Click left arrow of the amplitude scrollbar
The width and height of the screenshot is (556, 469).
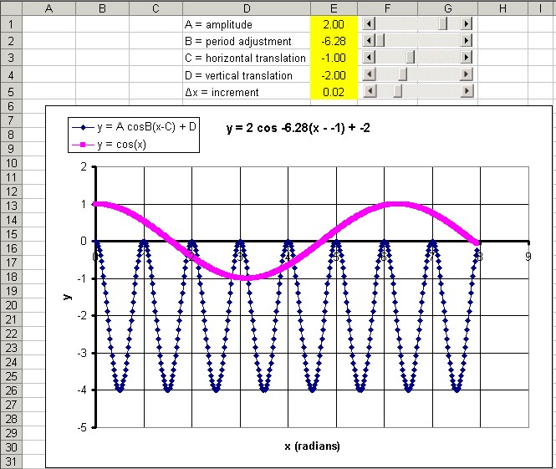point(369,24)
